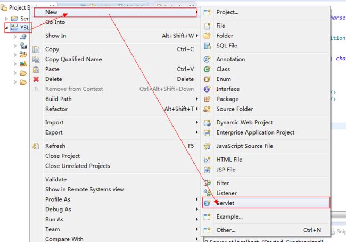346x242 pixels.
Task: Click the Enum icon
Action: [207, 79]
